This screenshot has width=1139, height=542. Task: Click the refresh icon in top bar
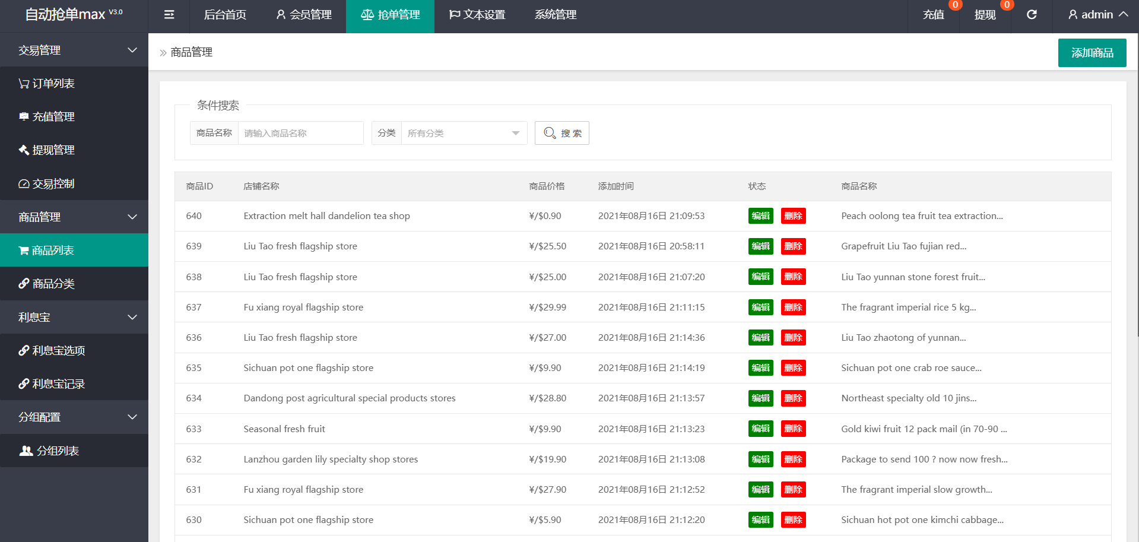[1032, 15]
